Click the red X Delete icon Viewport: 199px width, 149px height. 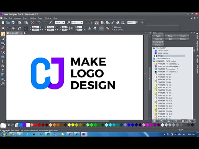pos(32,22)
